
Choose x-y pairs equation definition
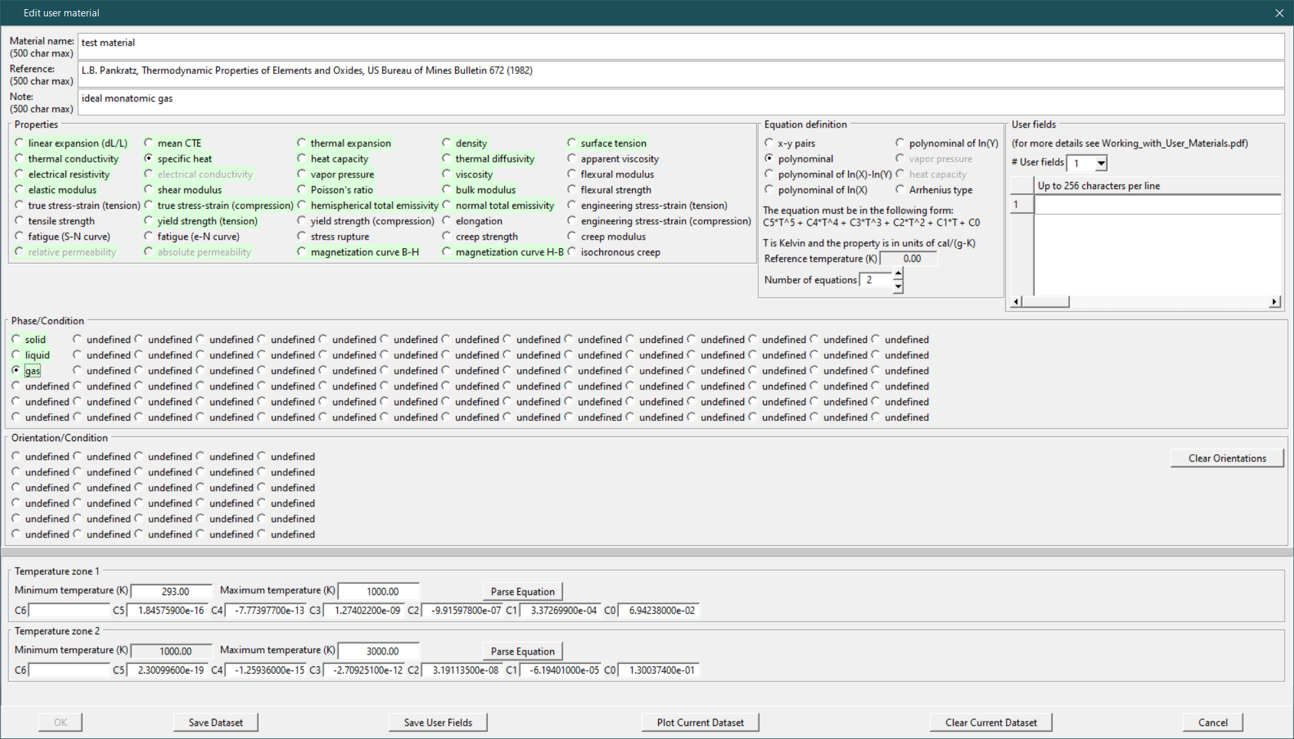769,143
